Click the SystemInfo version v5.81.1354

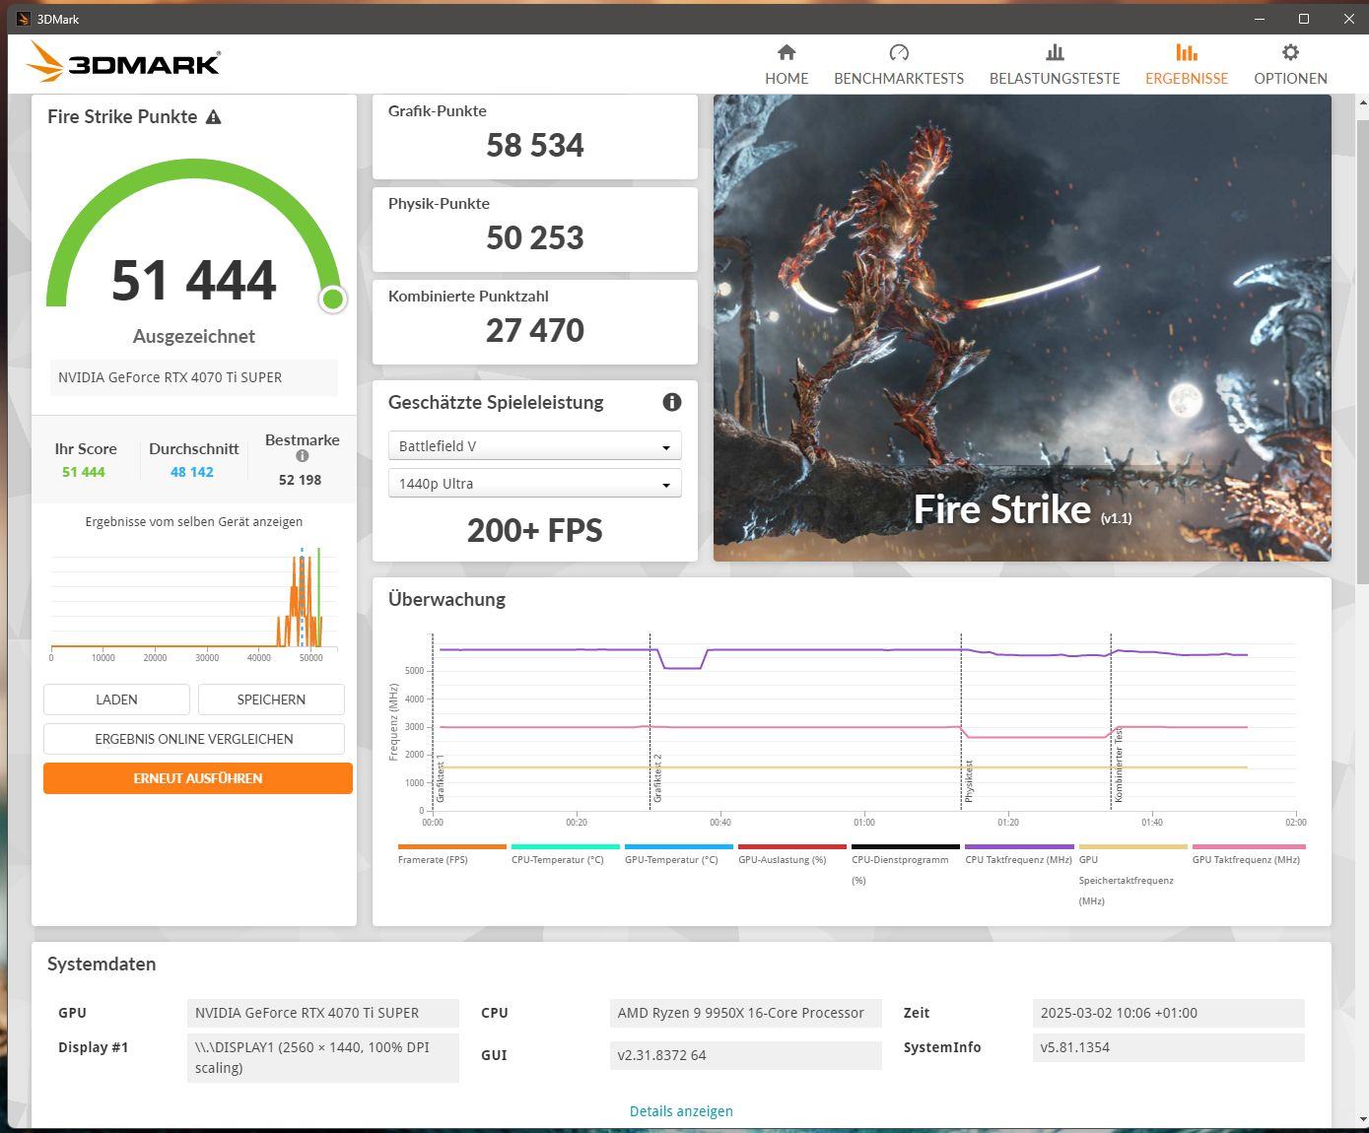(1169, 1047)
